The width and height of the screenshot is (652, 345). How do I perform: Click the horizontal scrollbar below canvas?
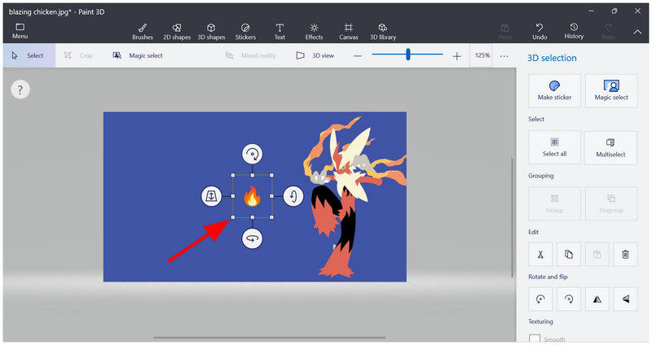point(270,338)
